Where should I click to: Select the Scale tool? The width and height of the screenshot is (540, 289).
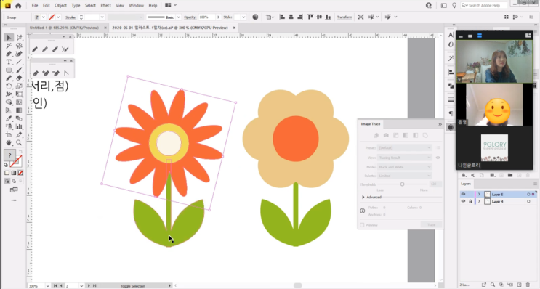coord(20,86)
